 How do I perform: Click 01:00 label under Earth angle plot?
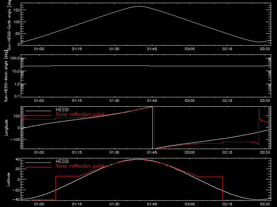coord(39,49)
